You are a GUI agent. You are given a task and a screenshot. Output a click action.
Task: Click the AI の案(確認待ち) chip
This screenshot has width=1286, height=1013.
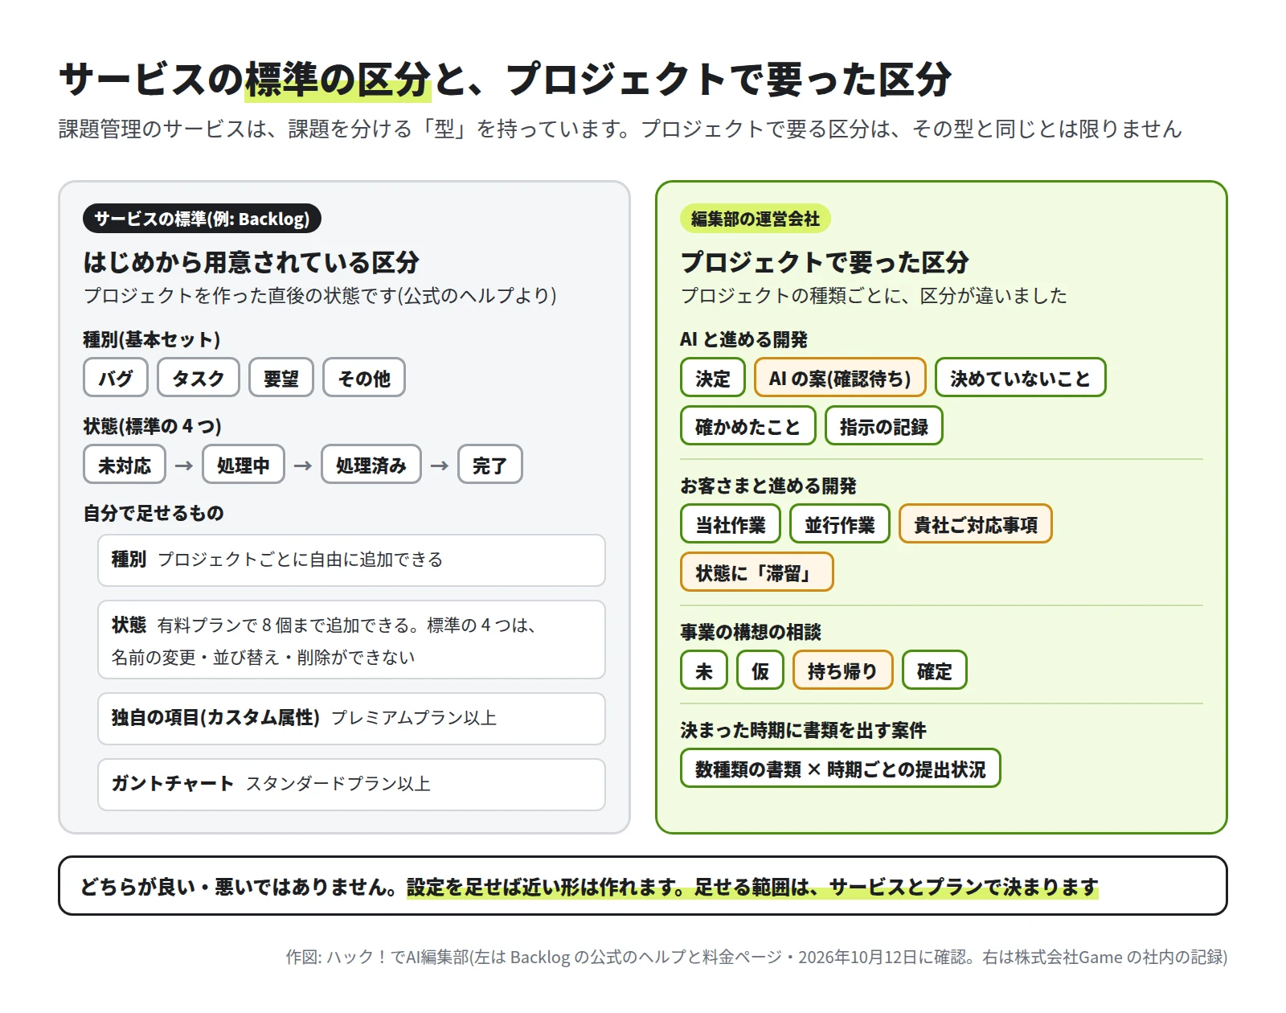pos(840,378)
